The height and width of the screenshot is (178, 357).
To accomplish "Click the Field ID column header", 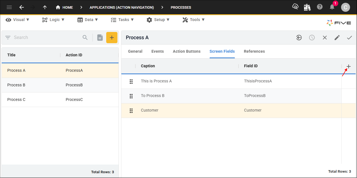I will point(251,66).
